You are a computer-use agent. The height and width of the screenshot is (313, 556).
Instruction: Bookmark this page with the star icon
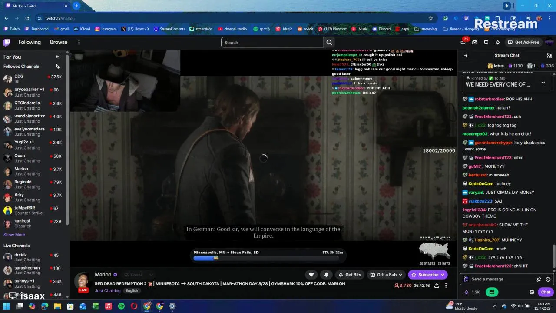point(431,18)
